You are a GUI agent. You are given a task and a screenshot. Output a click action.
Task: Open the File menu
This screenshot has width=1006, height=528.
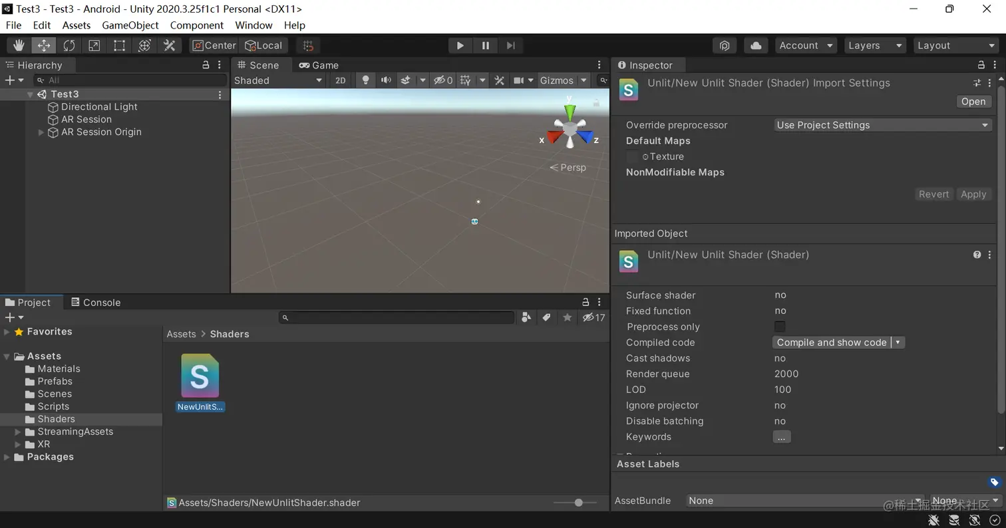pos(13,25)
